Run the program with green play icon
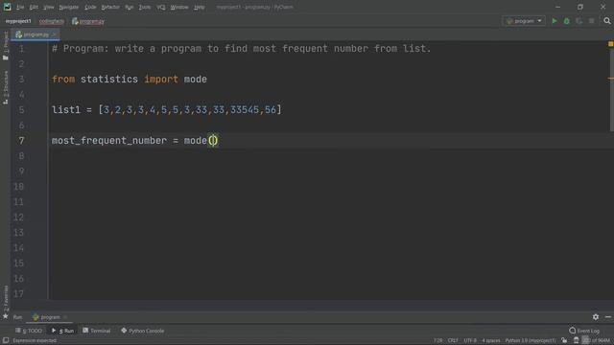Image resolution: width=614 pixels, height=345 pixels. coord(555,21)
